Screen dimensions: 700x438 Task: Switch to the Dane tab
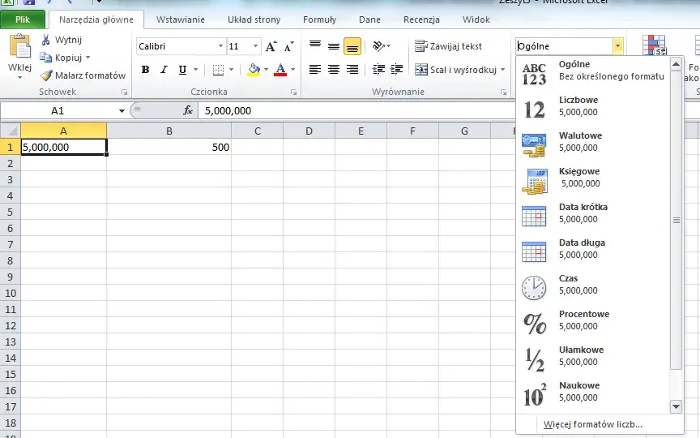(x=369, y=19)
